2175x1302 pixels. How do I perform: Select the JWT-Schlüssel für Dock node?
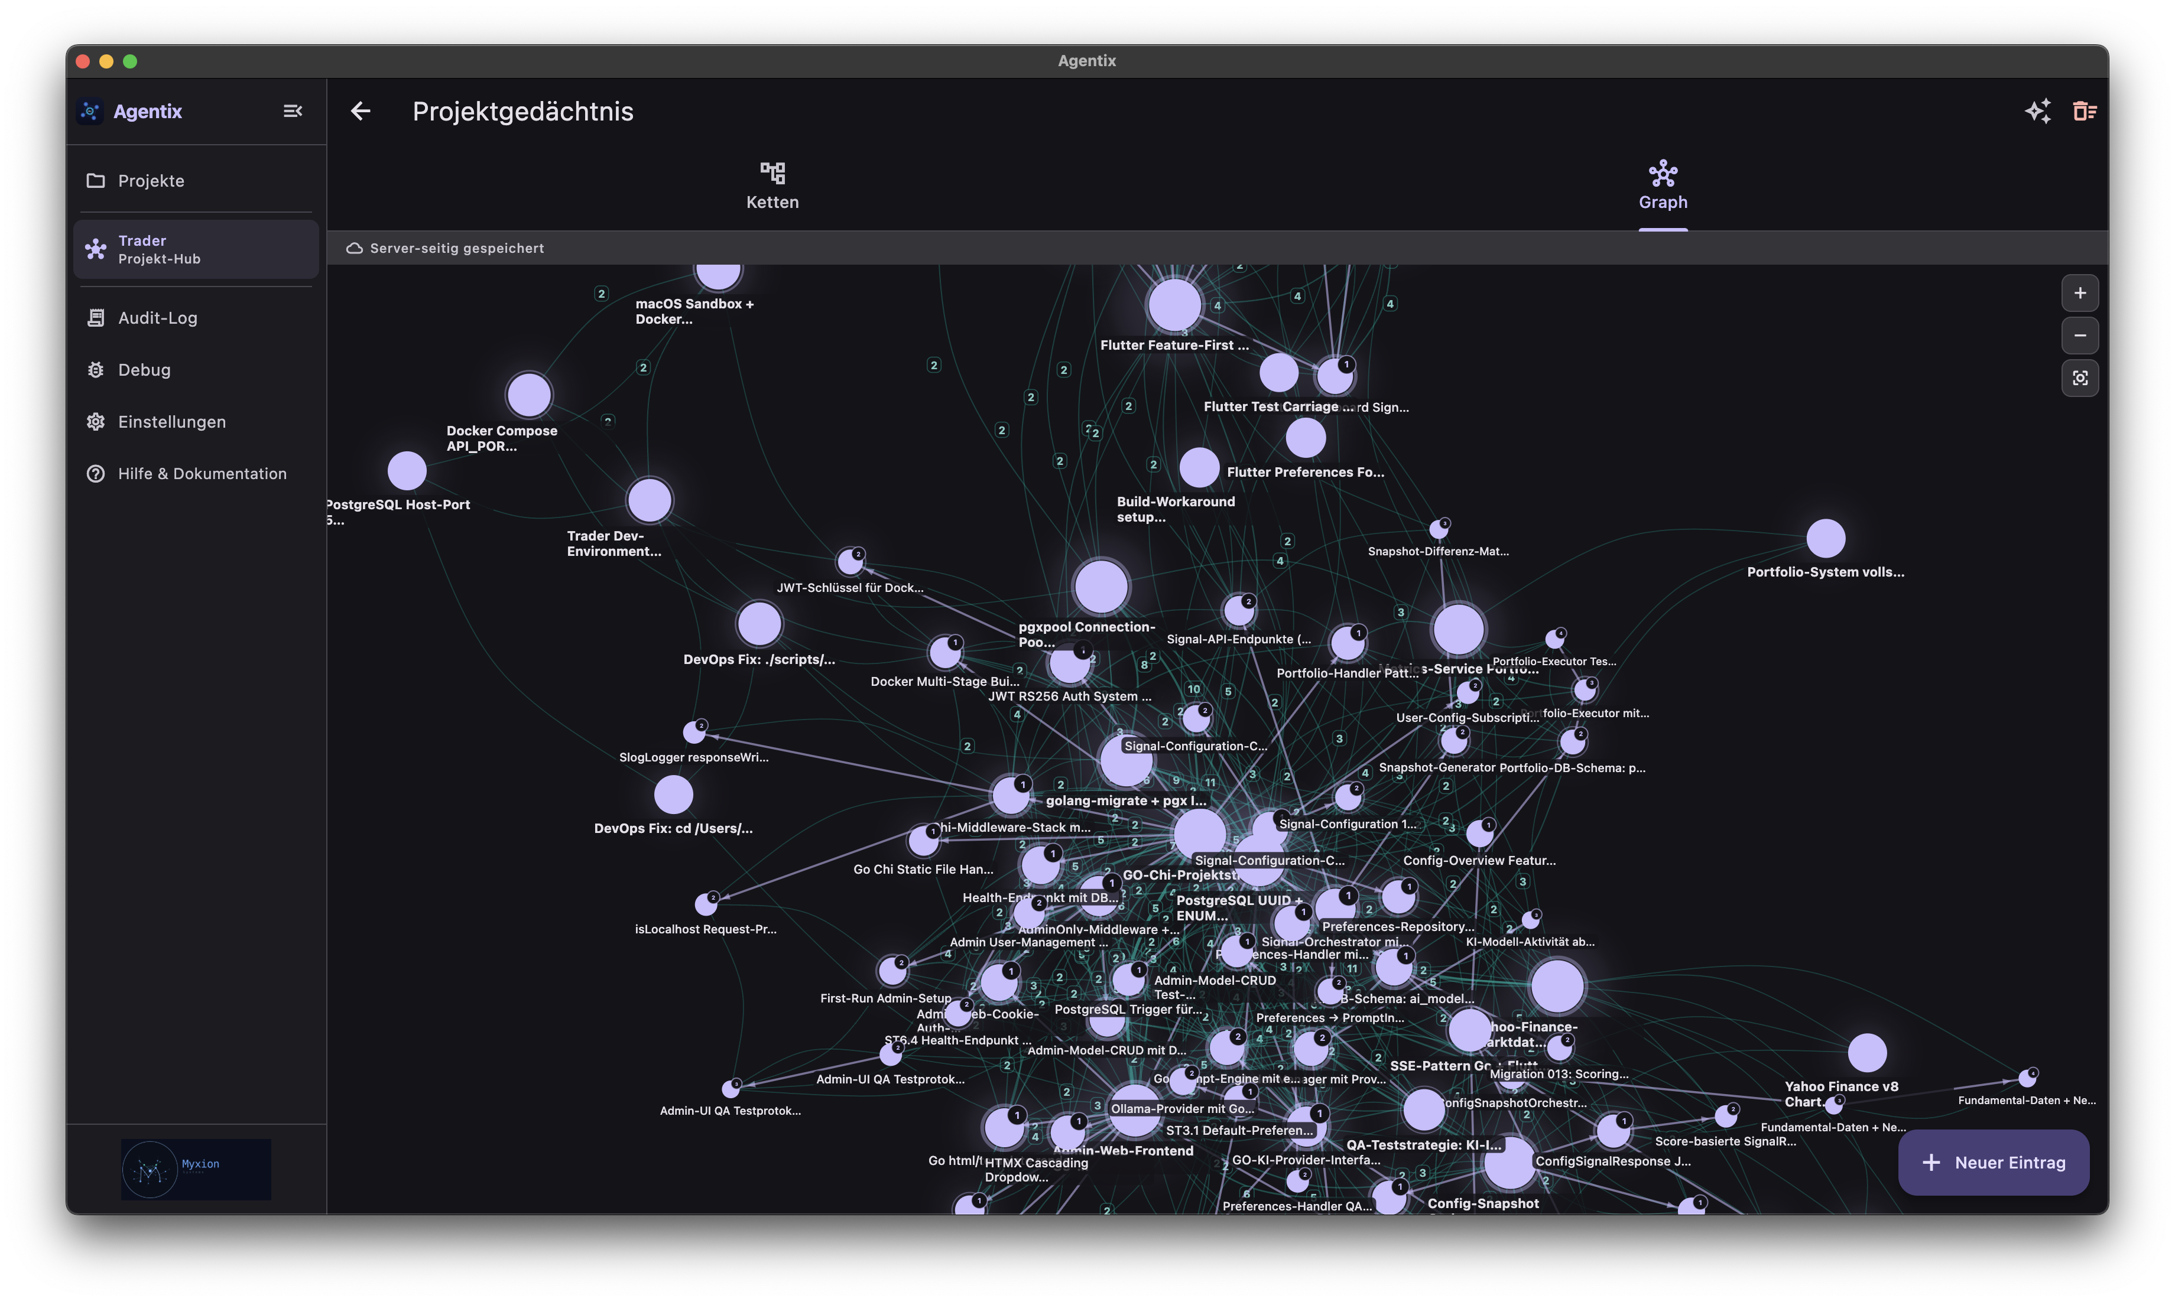(850, 562)
